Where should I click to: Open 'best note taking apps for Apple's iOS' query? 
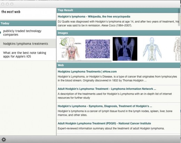tap(28, 55)
